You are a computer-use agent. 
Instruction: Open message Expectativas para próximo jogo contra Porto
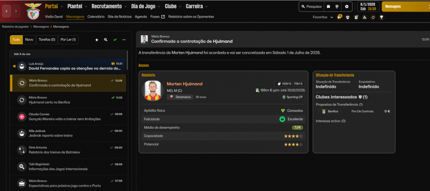[x=68, y=183]
